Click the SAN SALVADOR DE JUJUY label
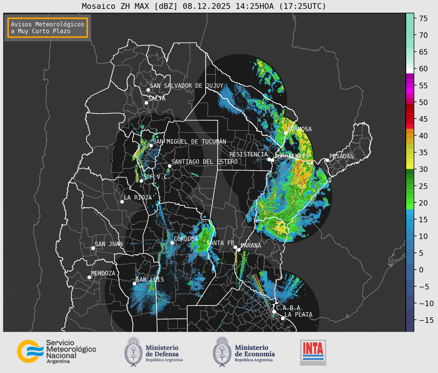438x373 pixels. (x=186, y=86)
